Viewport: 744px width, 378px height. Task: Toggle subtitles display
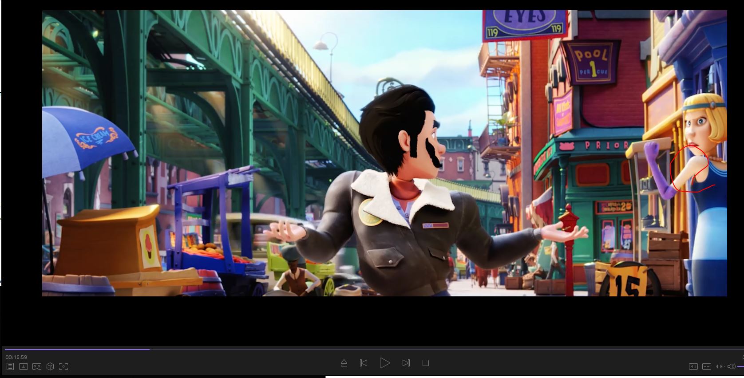pyautogui.click(x=707, y=366)
